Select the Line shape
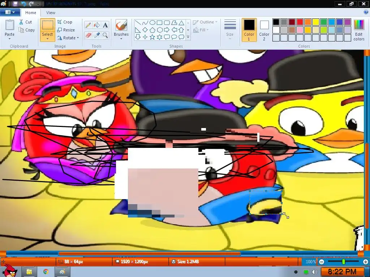The height and width of the screenshot is (277, 370). (138, 23)
